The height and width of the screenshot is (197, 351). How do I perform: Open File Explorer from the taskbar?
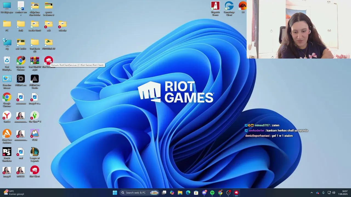coord(180,193)
